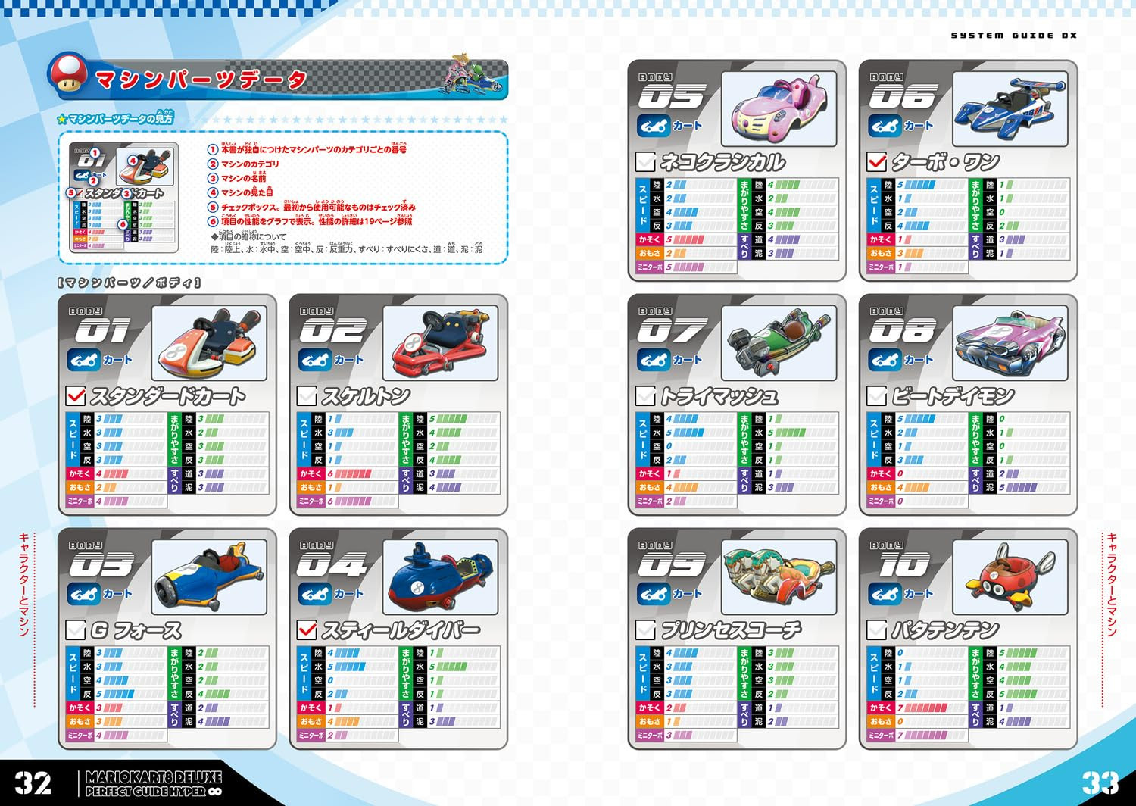Uncheck the スタンダードカート checkbox
The height and width of the screenshot is (806, 1136).
76,395
